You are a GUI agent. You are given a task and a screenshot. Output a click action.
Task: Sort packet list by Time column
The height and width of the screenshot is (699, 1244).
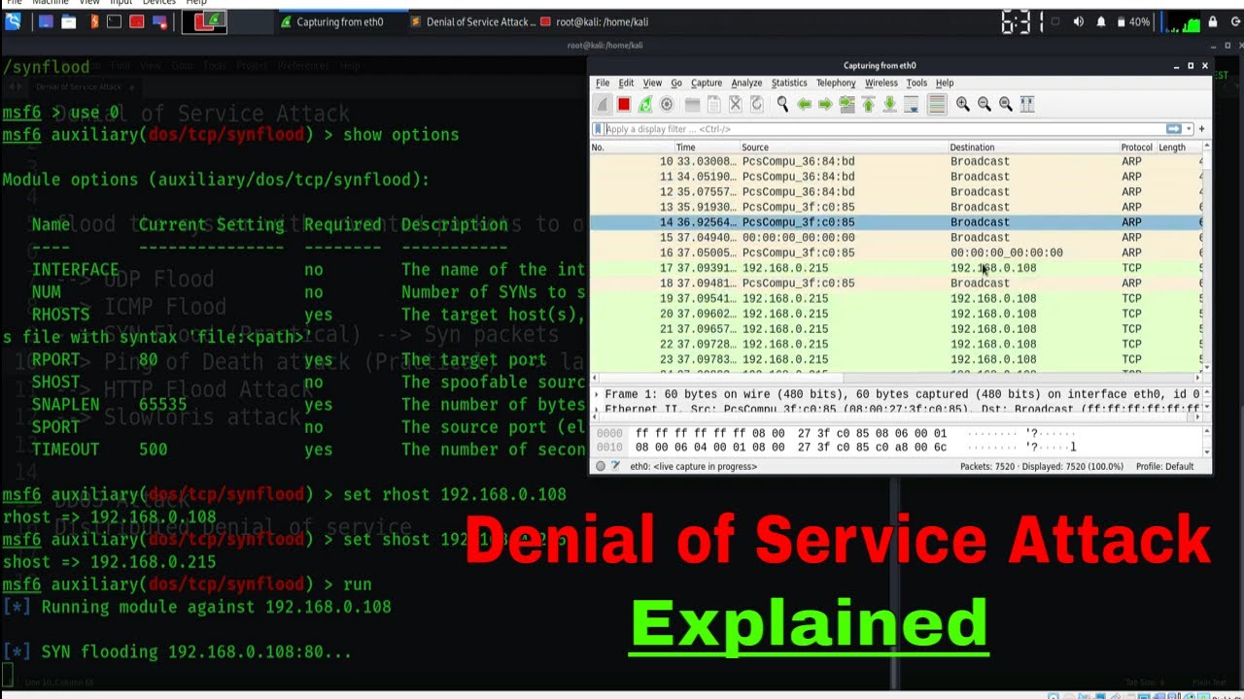point(707,148)
